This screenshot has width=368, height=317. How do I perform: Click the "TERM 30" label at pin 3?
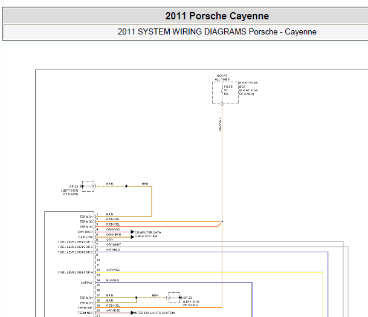click(86, 227)
